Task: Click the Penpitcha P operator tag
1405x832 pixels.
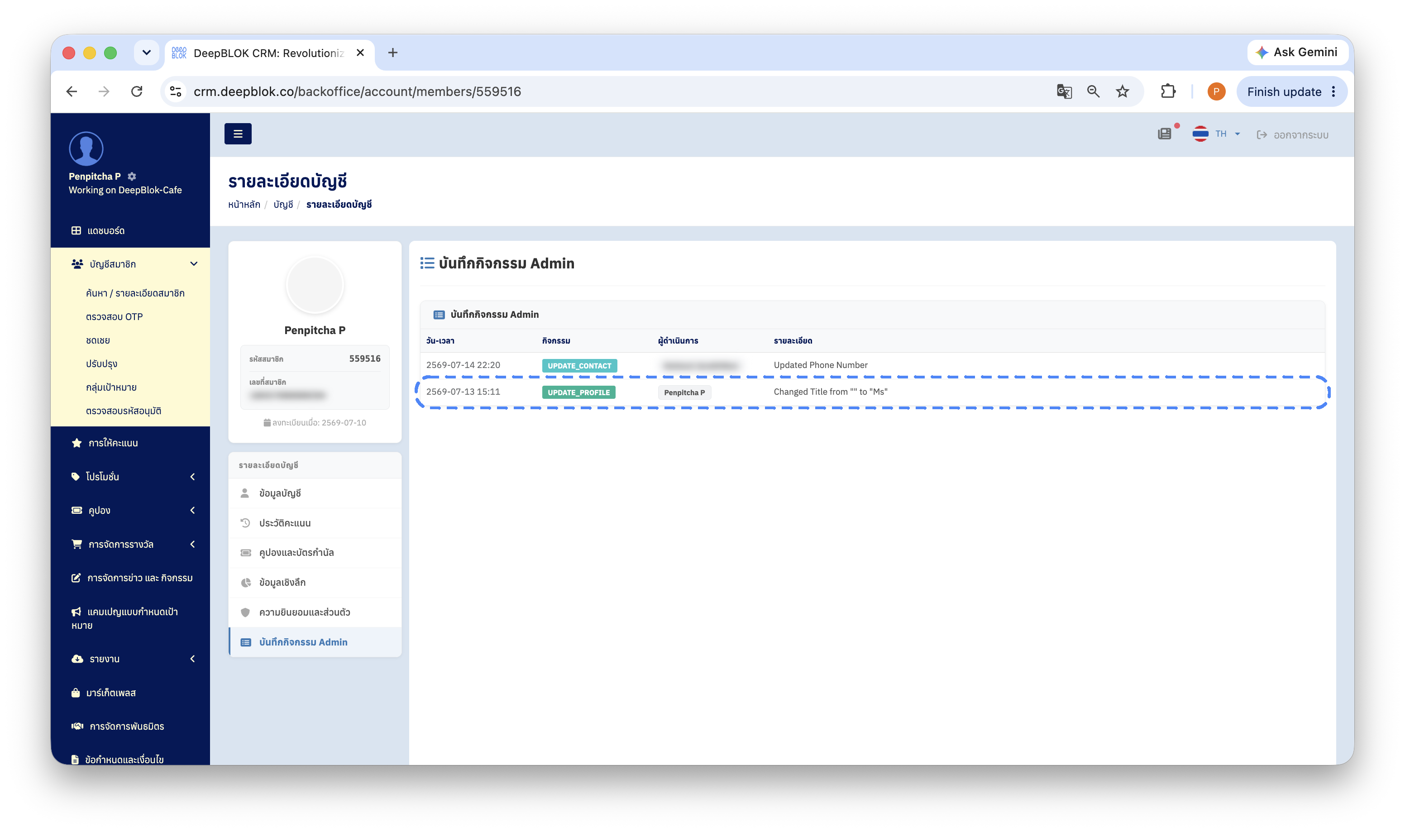Action: (684, 392)
